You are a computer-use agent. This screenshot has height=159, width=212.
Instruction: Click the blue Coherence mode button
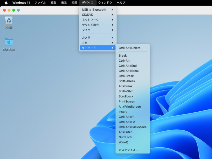(18, 10)
